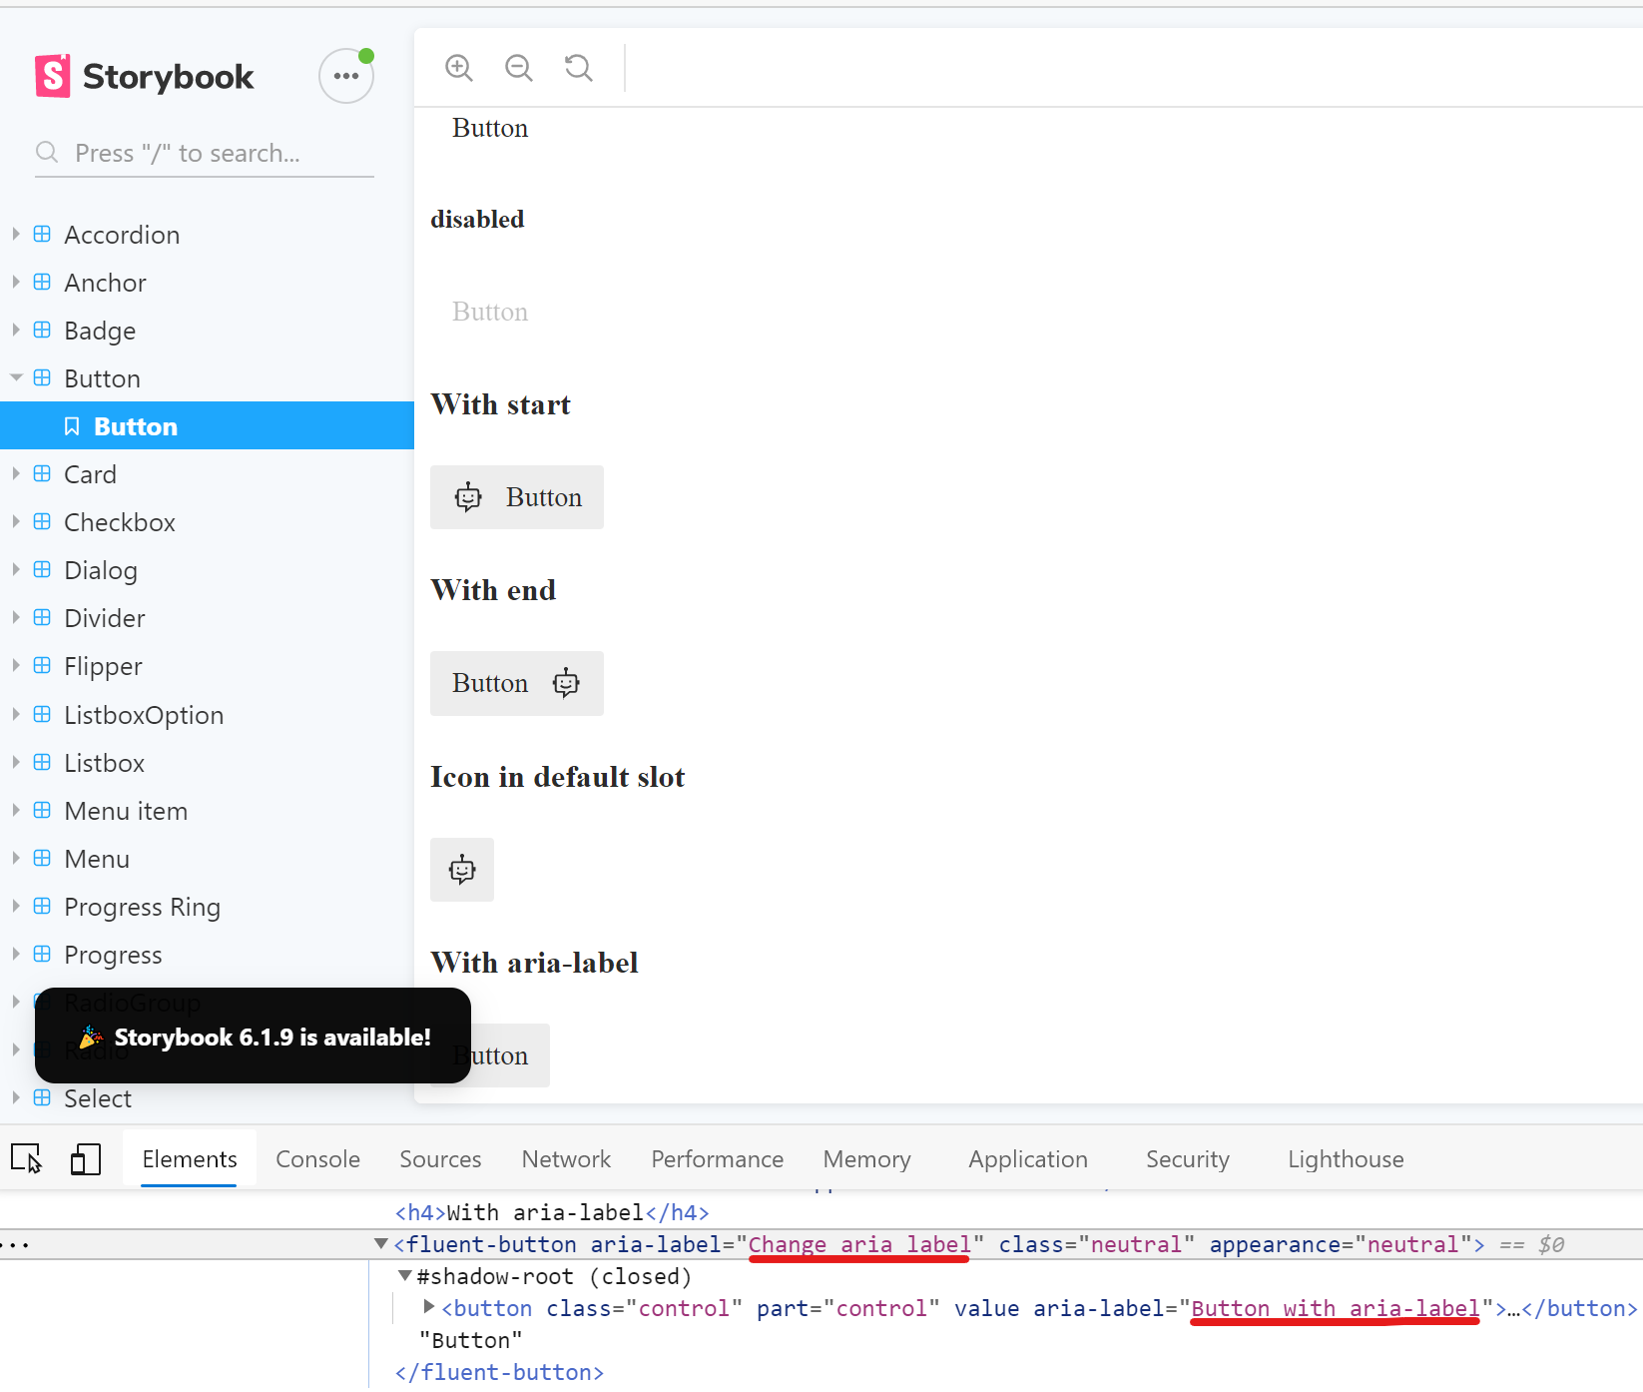Click the bookmark icon of Button story
1643x1392 pixels.
[x=72, y=426]
